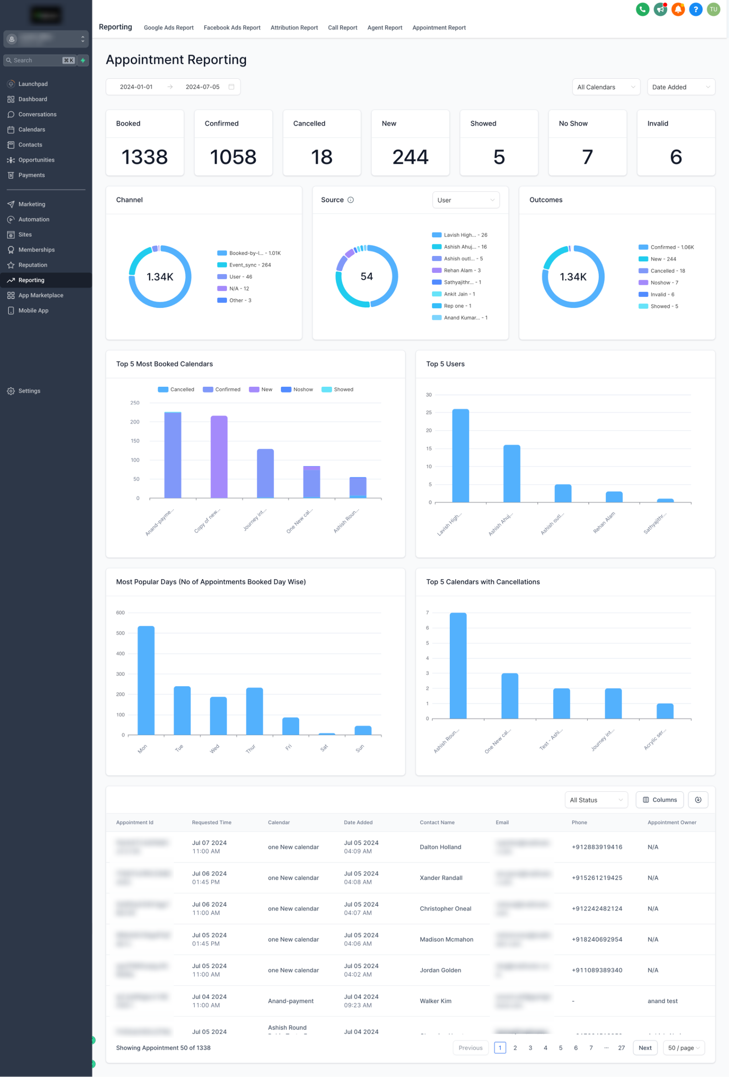Open the All Calendars dropdown

click(x=606, y=87)
